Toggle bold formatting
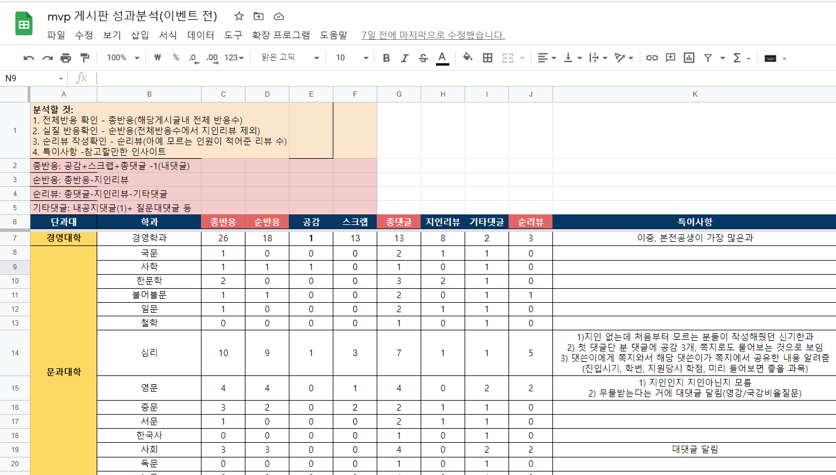Screen dimensions: 836x475 (386, 58)
